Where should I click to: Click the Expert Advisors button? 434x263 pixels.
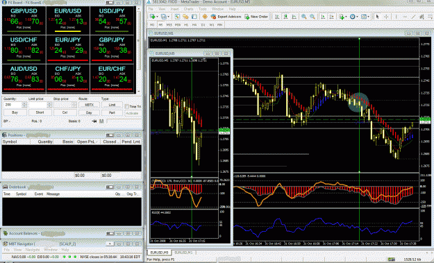coord(226,17)
